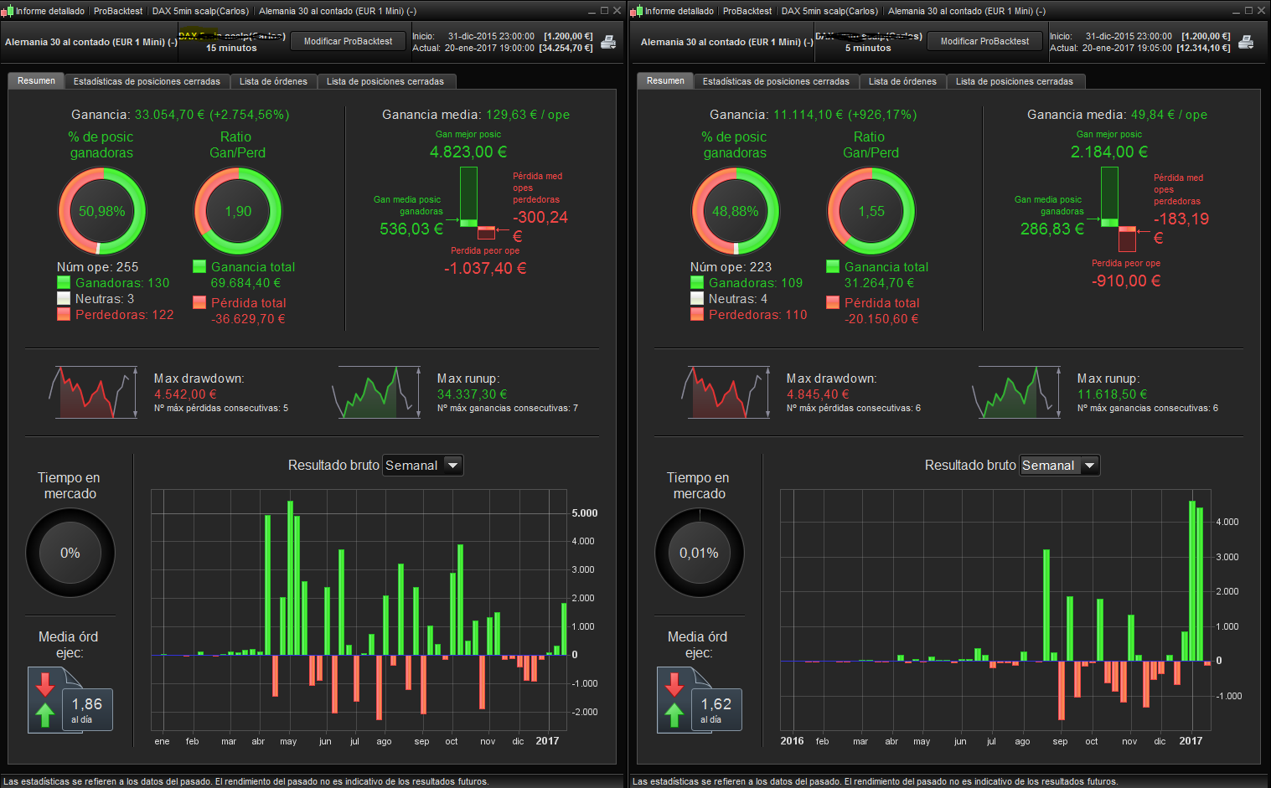
Task: Click the print icon in left report
Action: pyautogui.click(x=608, y=42)
